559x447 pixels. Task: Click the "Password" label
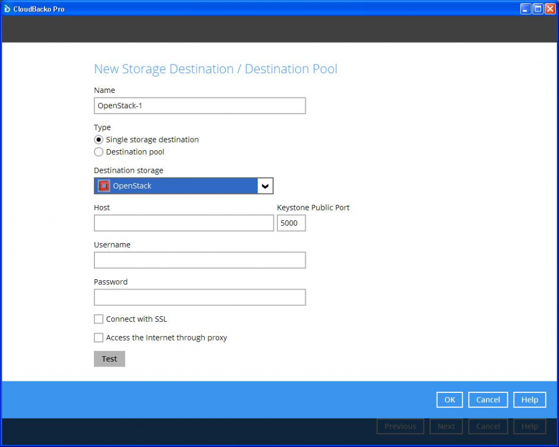(x=111, y=282)
